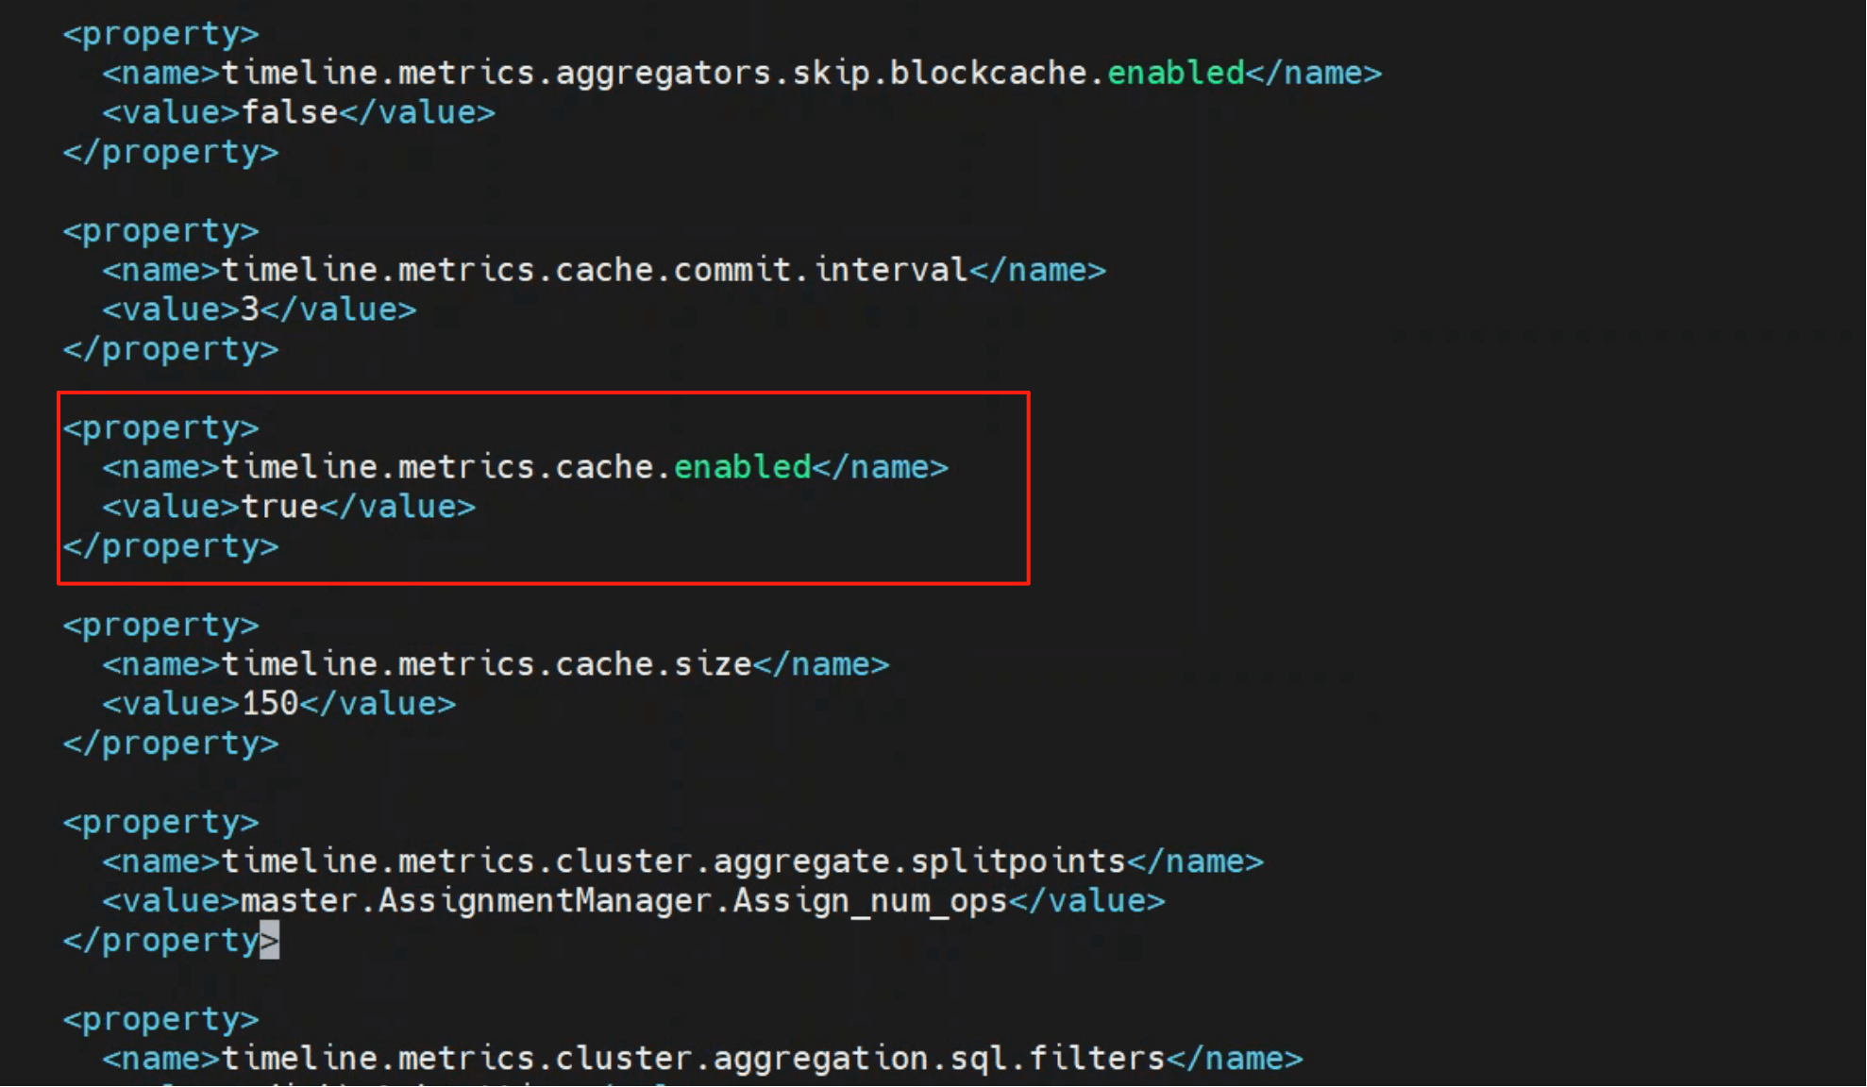The height and width of the screenshot is (1087, 1867).
Task: Click the closing property tag inside the red box
Action: (x=171, y=546)
